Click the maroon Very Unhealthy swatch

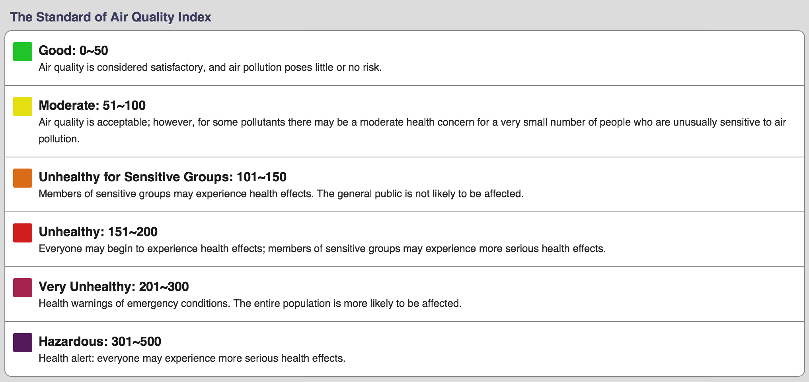[x=23, y=288]
